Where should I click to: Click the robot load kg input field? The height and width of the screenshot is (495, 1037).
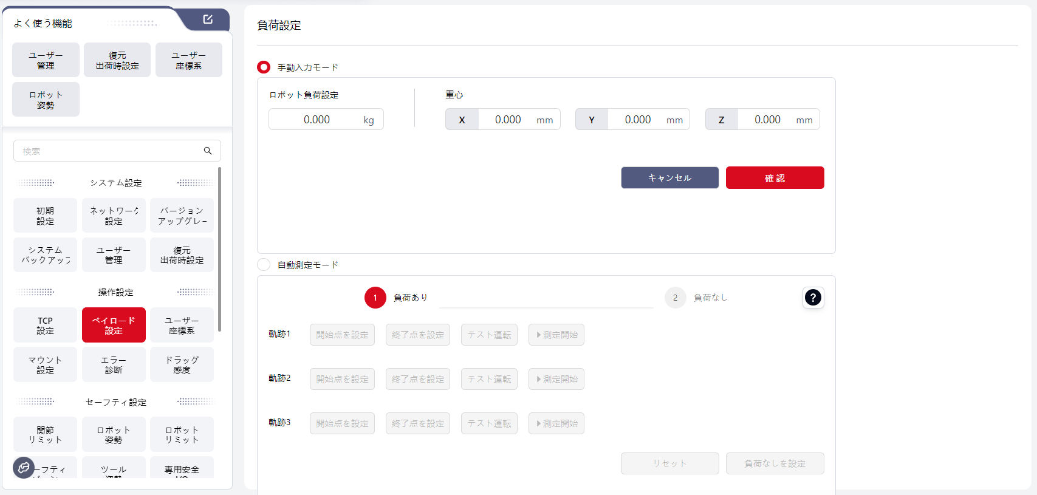317,120
